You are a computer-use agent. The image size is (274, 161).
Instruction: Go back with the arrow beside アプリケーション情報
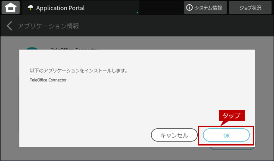[x=9, y=26]
